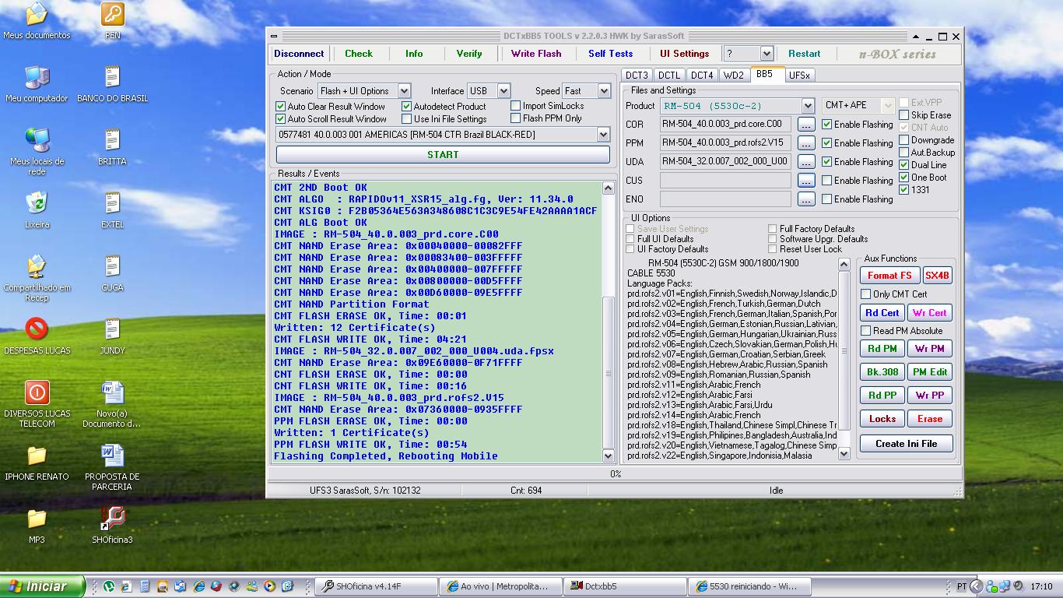Open Meu computador desktop icon
Screen dimensions: 1063x598
[x=37, y=83]
